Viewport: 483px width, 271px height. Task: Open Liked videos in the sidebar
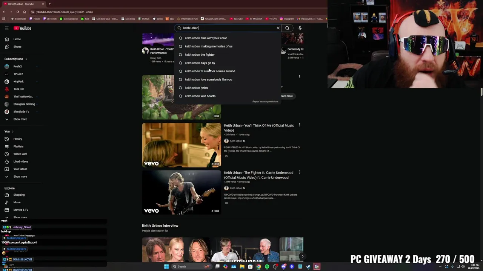pos(21,161)
